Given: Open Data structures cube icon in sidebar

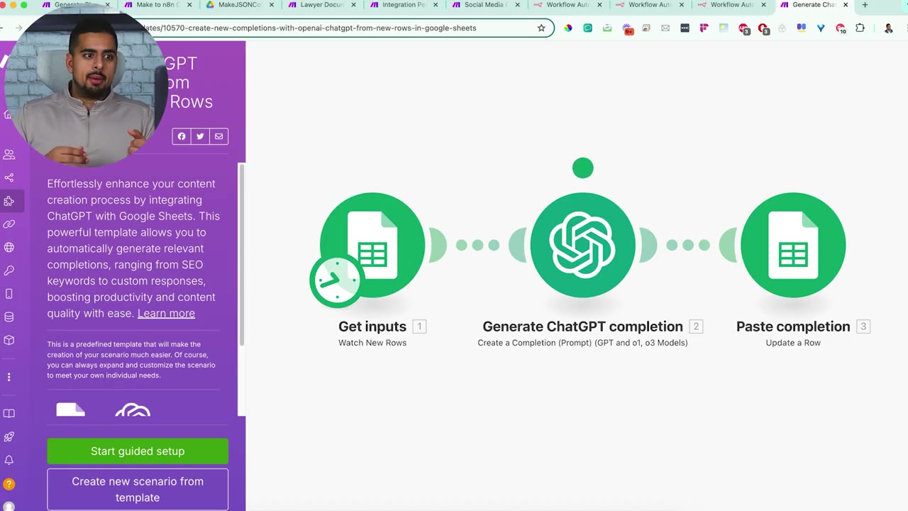Looking at the screenshot, I should (x=9, y=340).
